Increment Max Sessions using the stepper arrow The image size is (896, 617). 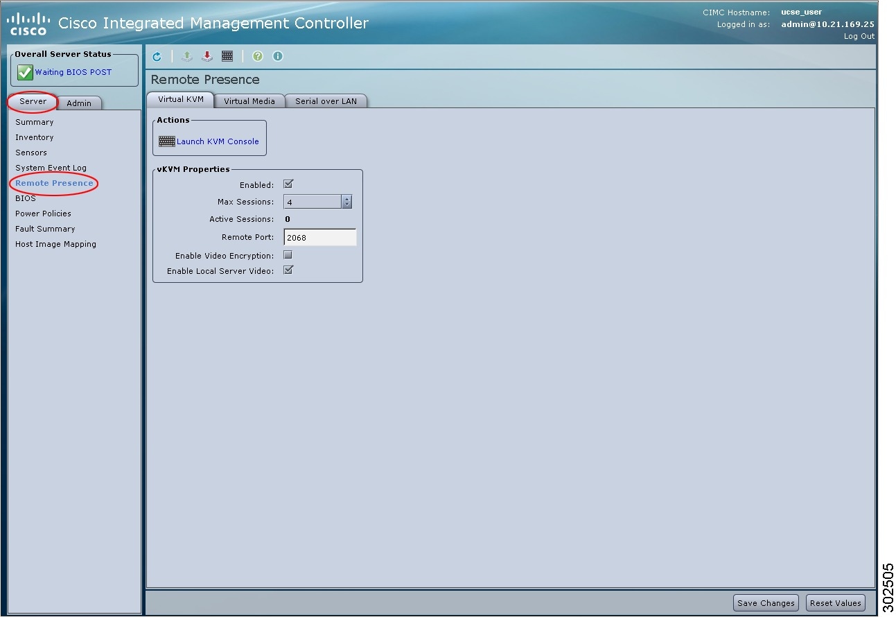(346, 198)
